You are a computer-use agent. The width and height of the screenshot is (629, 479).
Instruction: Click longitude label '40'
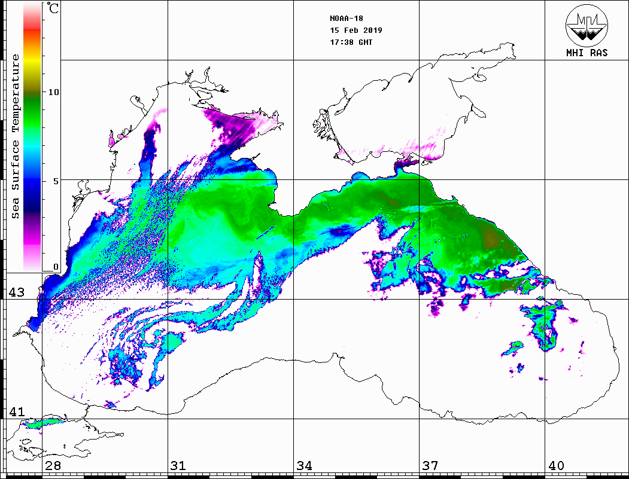(556, 466)
